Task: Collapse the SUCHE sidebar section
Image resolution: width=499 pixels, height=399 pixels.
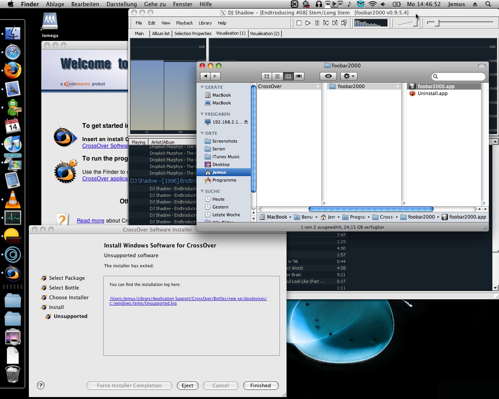Action: pyautogui.click(x=202, y=191)
